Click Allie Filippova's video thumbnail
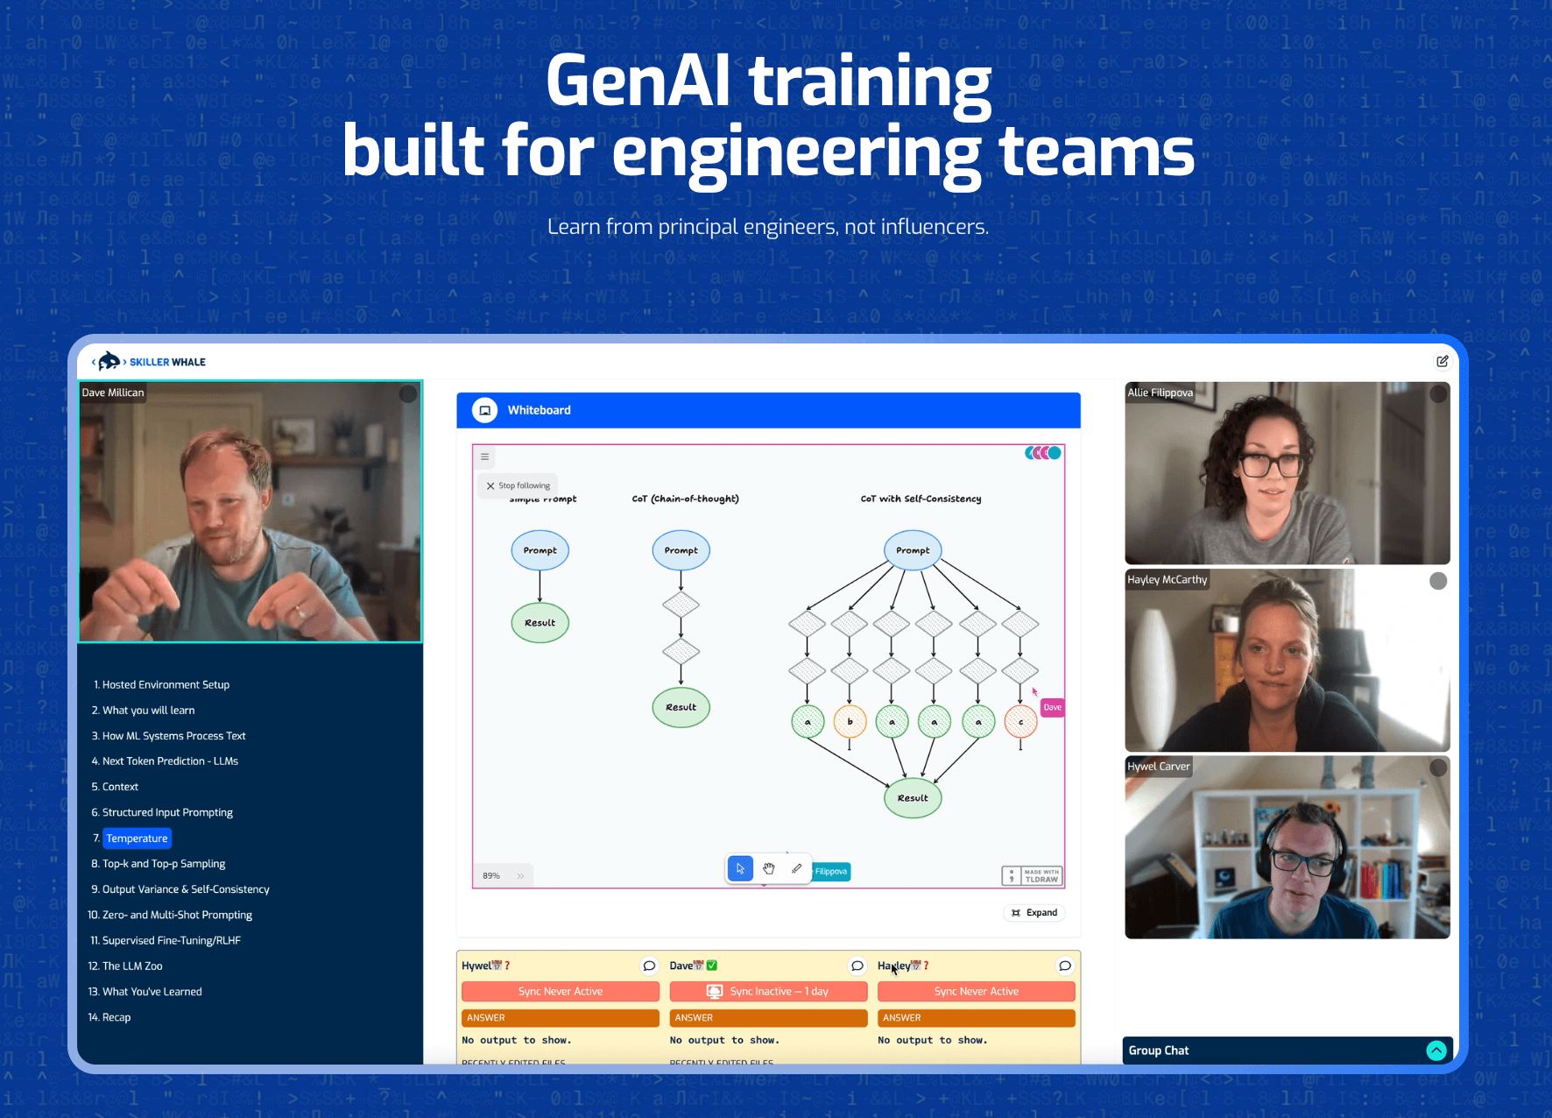1552x1118 pixels. [x=1287, y=473]
